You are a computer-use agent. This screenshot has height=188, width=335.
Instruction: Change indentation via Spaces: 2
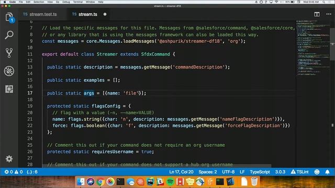pos(207,172)
